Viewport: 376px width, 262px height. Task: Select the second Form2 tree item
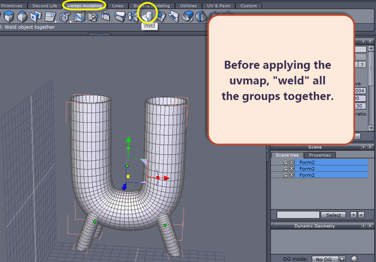tap(332, 169)
